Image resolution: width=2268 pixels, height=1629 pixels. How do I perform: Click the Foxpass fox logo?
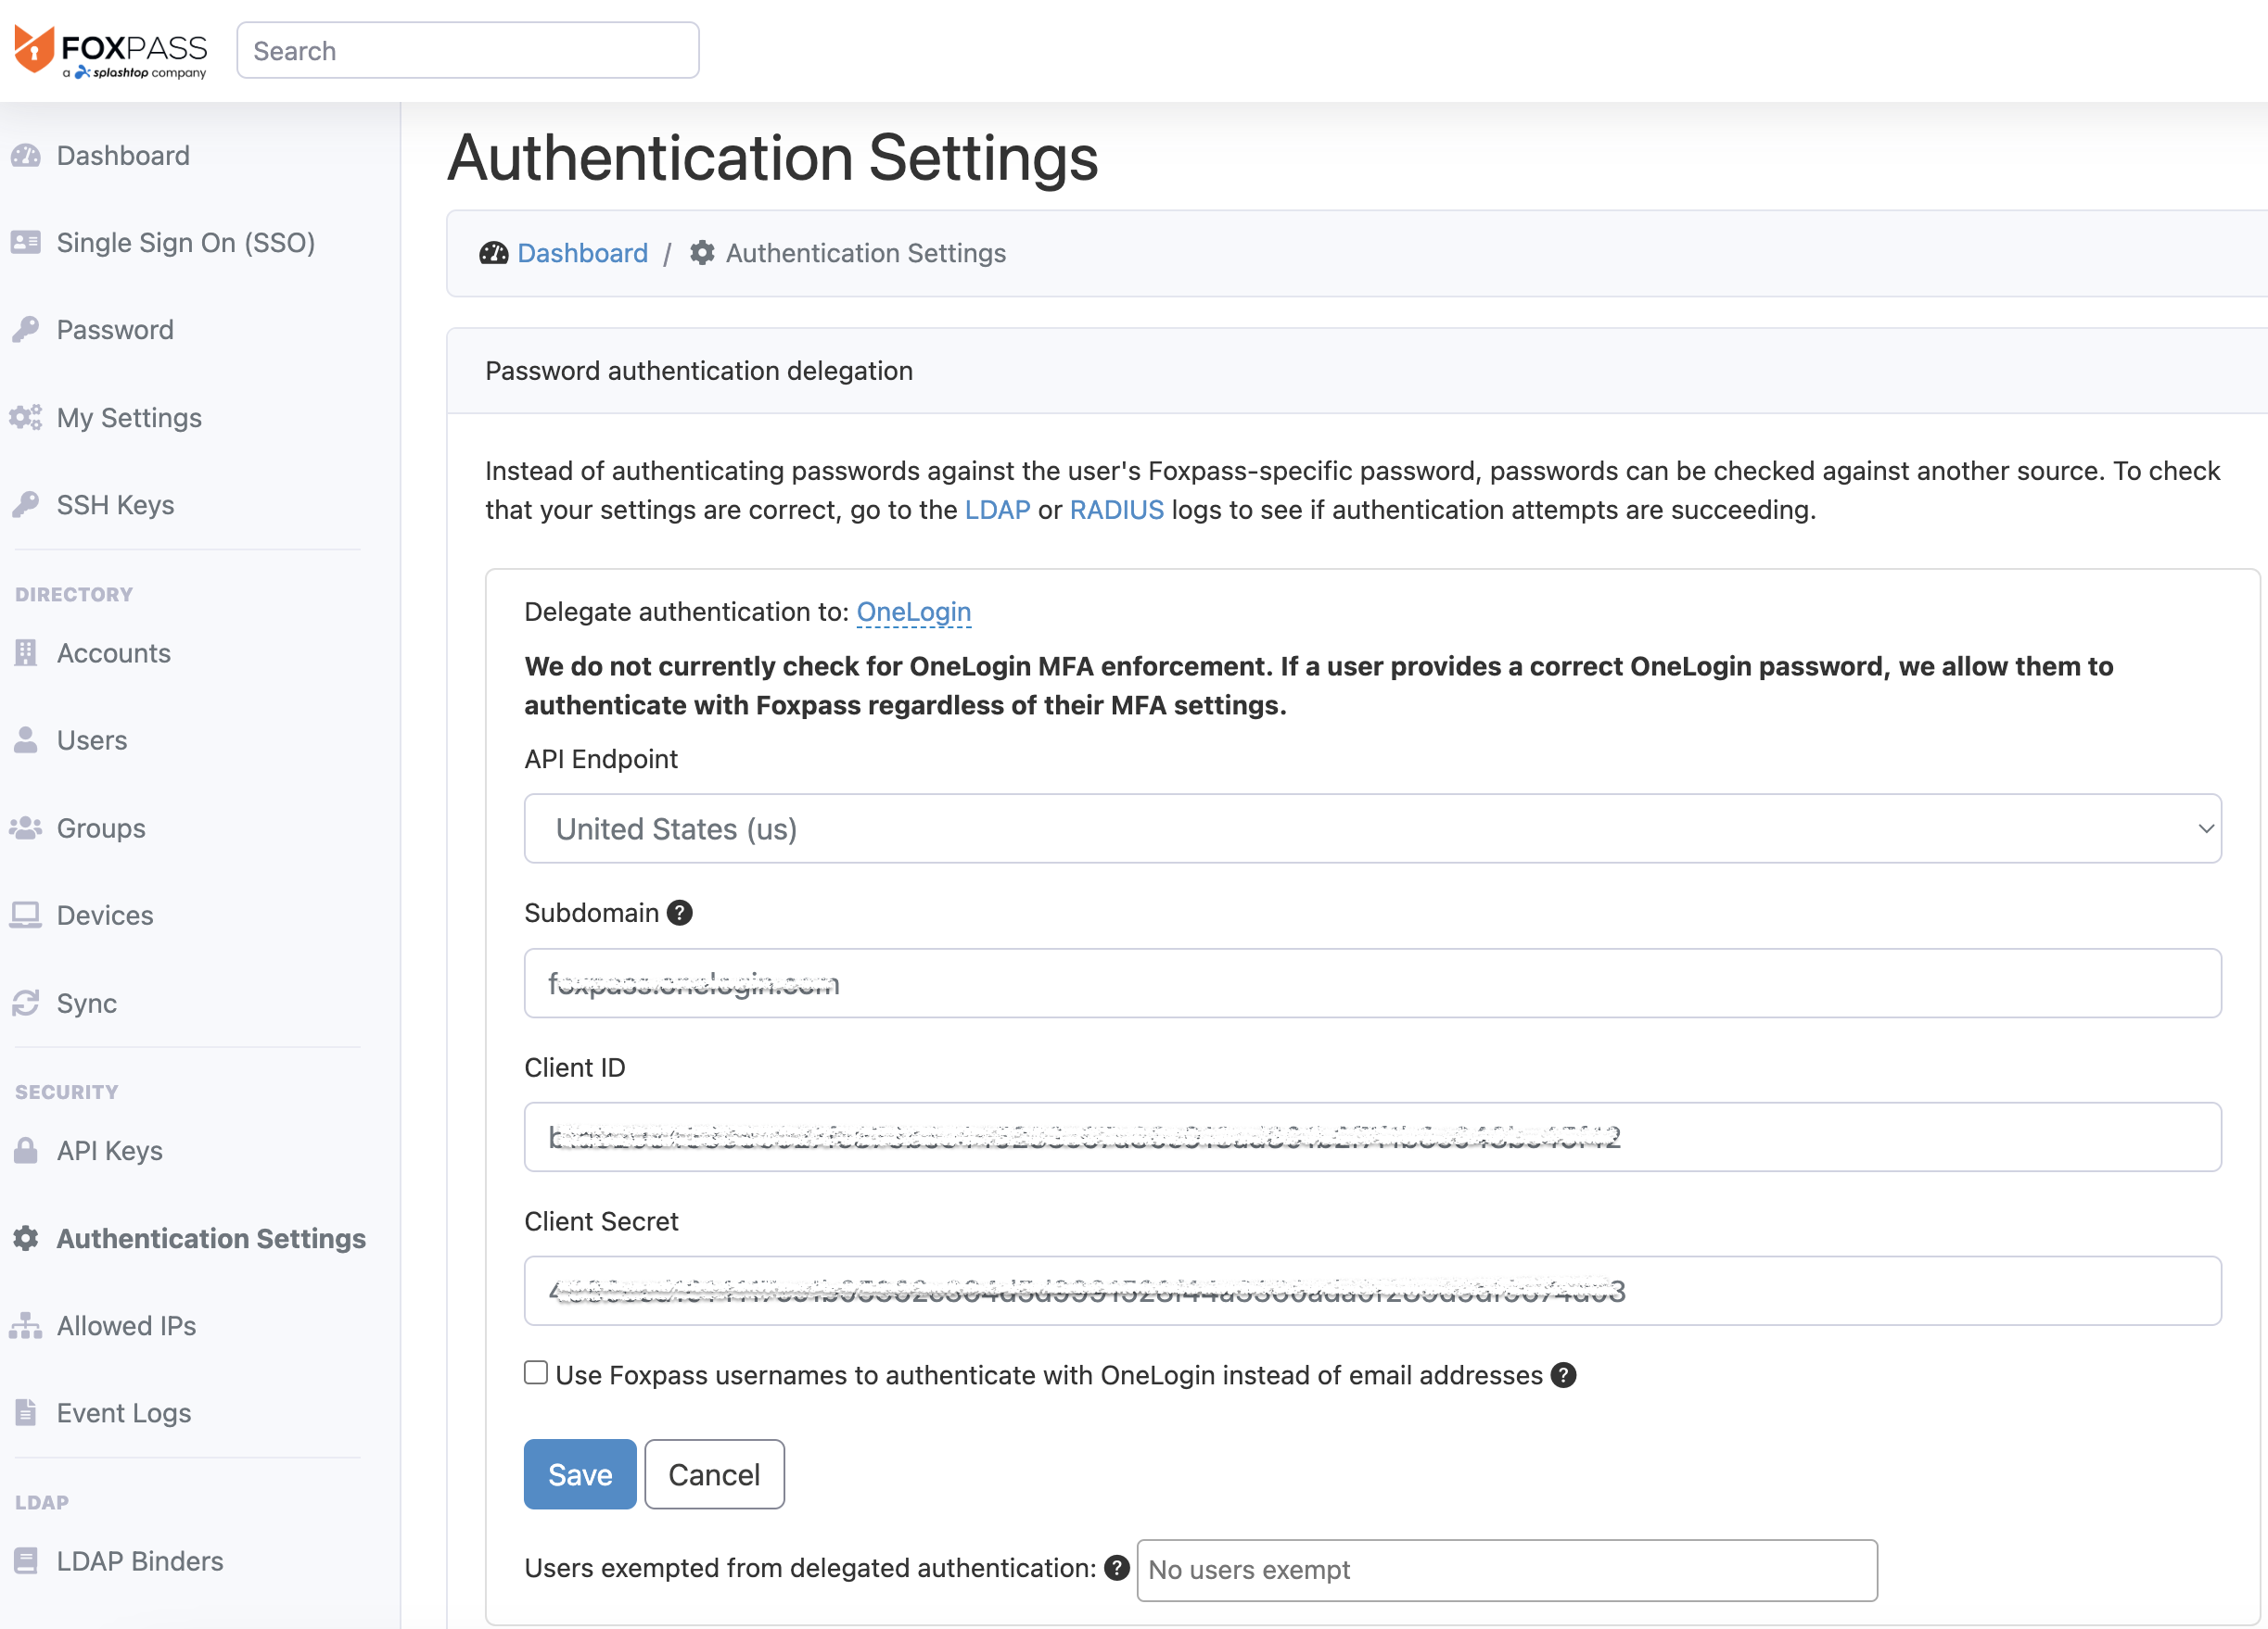(x=34, y=50)
